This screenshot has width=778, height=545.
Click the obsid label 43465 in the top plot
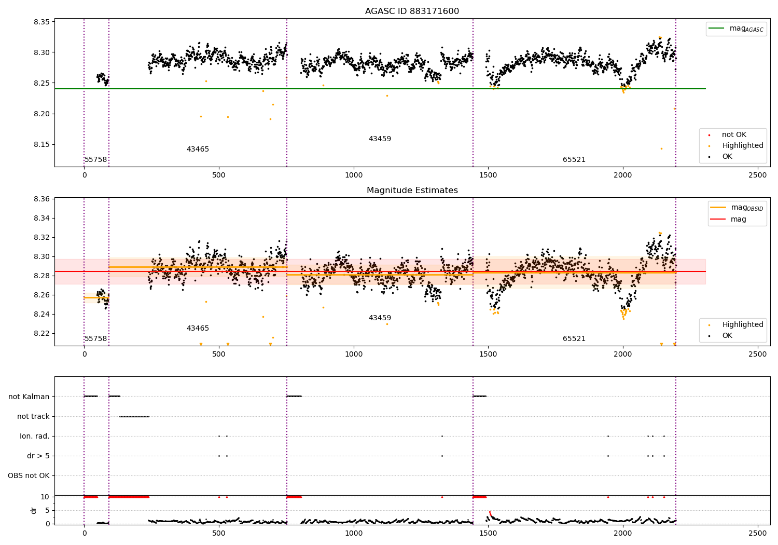pos(198,149)
